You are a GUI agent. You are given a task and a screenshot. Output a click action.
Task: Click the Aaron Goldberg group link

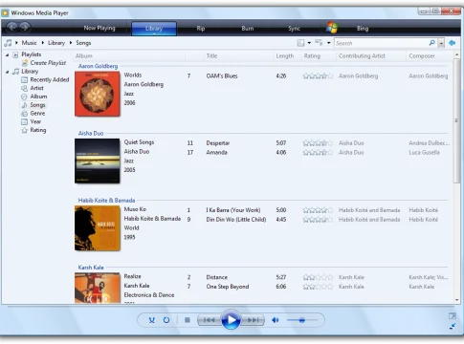(98, 66)
